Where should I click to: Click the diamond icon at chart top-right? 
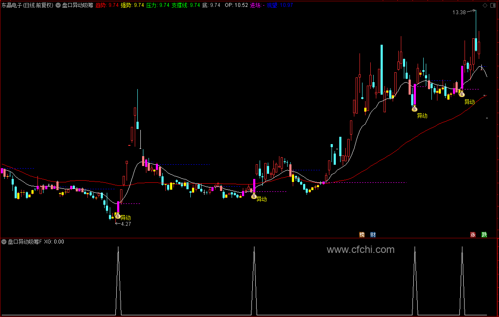485,5
